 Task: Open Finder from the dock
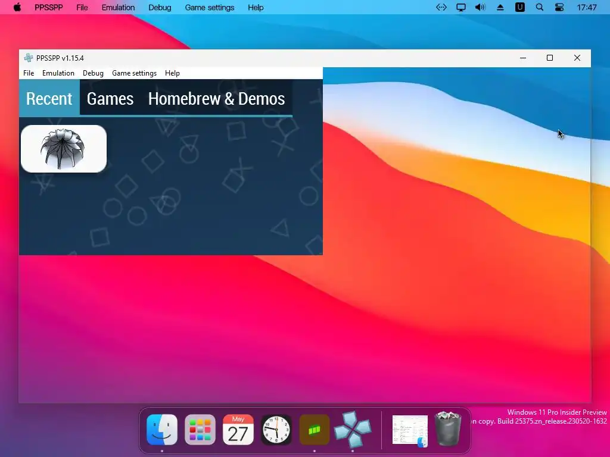click(162, 430)
